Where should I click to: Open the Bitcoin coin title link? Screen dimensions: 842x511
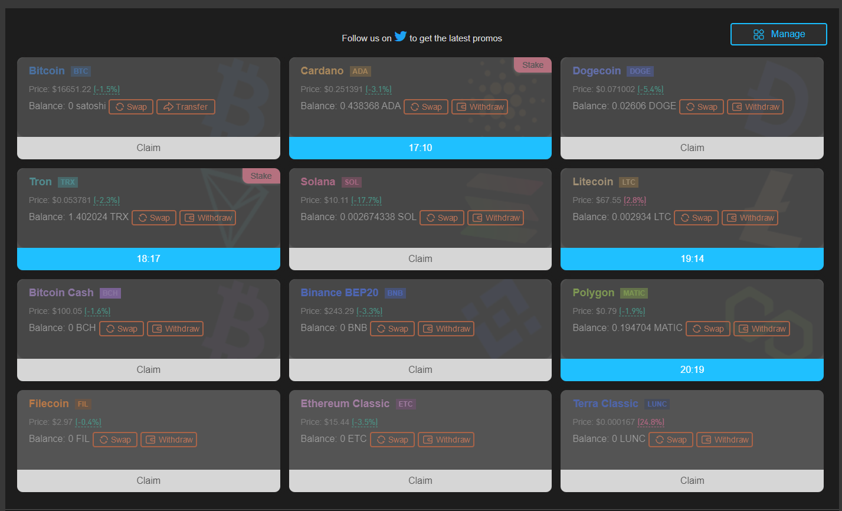[x=47, y=71]
